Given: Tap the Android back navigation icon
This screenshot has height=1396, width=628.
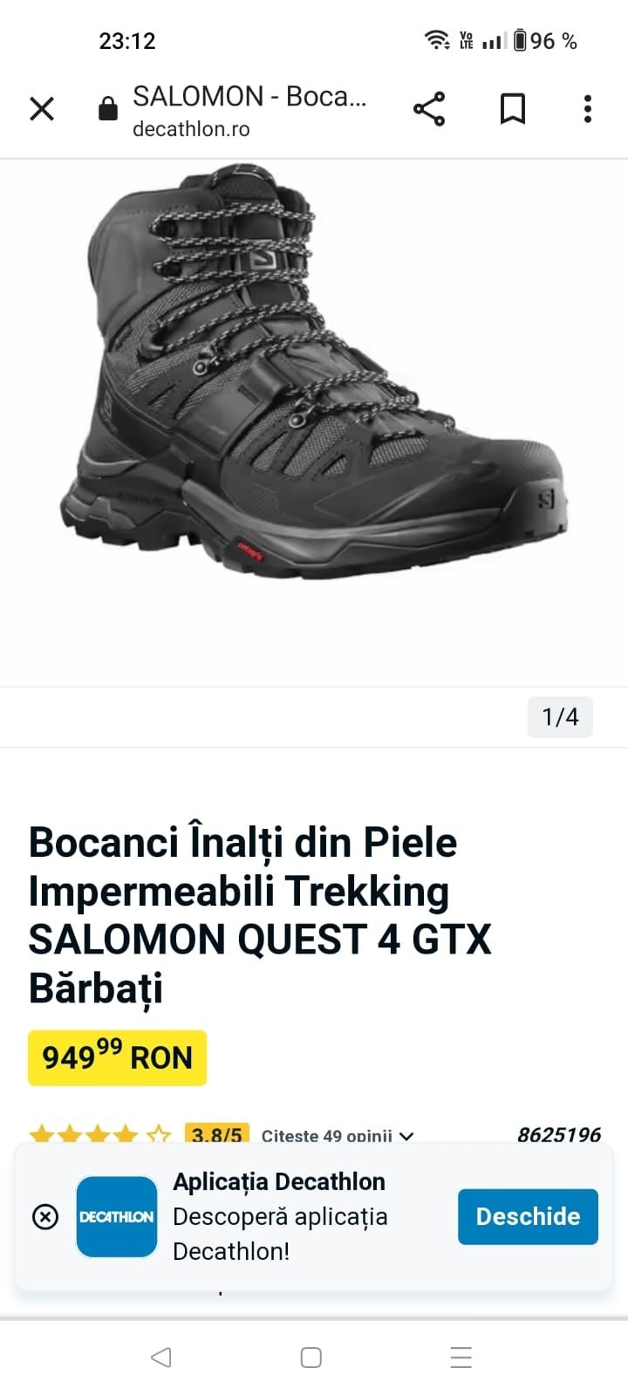Looking at the screenshot, I should (161, 1357).
